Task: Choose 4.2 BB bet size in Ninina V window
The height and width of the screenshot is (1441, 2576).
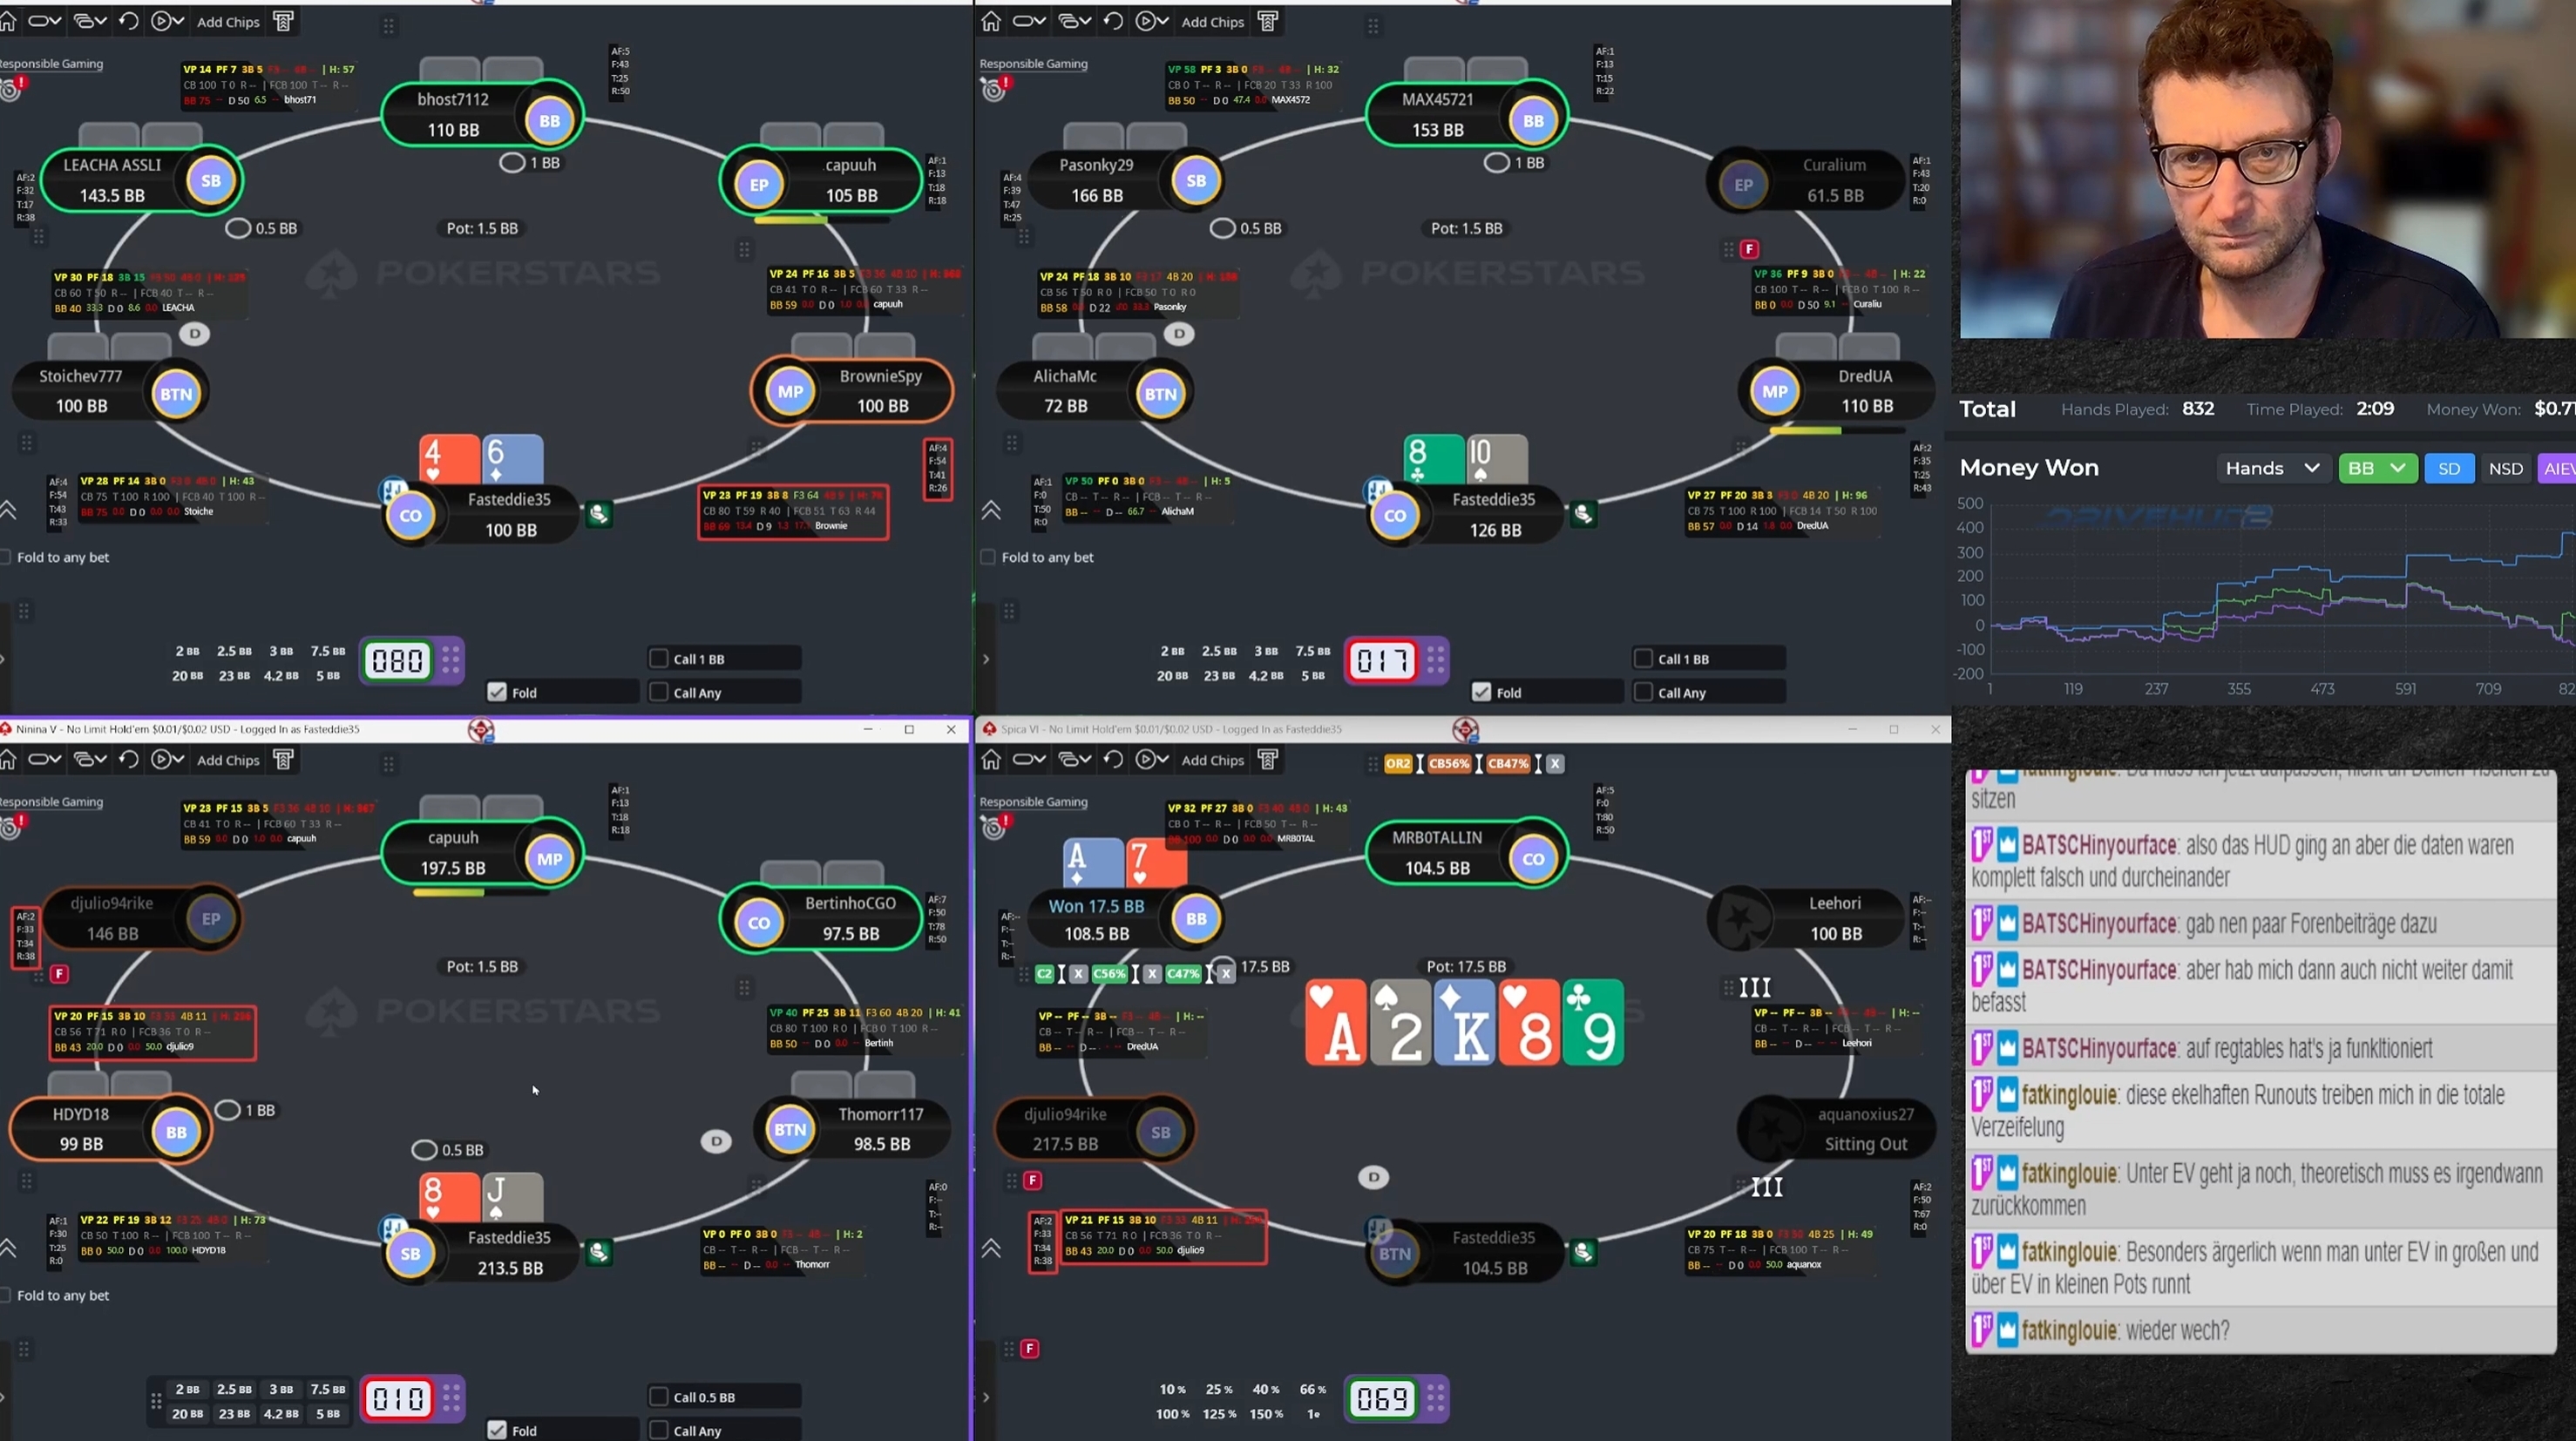Action: (281, 1414)
